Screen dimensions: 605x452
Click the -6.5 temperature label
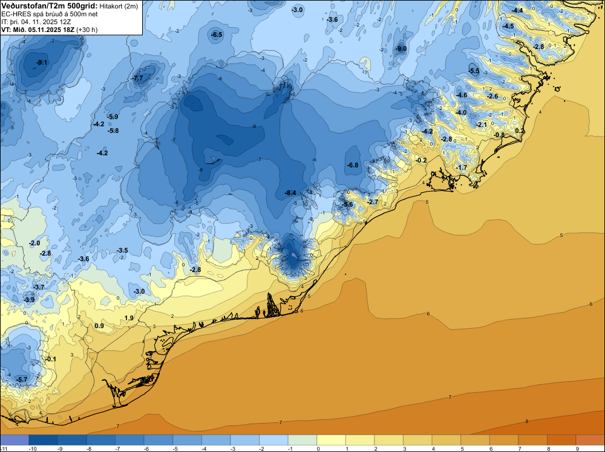(x=217, y=34)
